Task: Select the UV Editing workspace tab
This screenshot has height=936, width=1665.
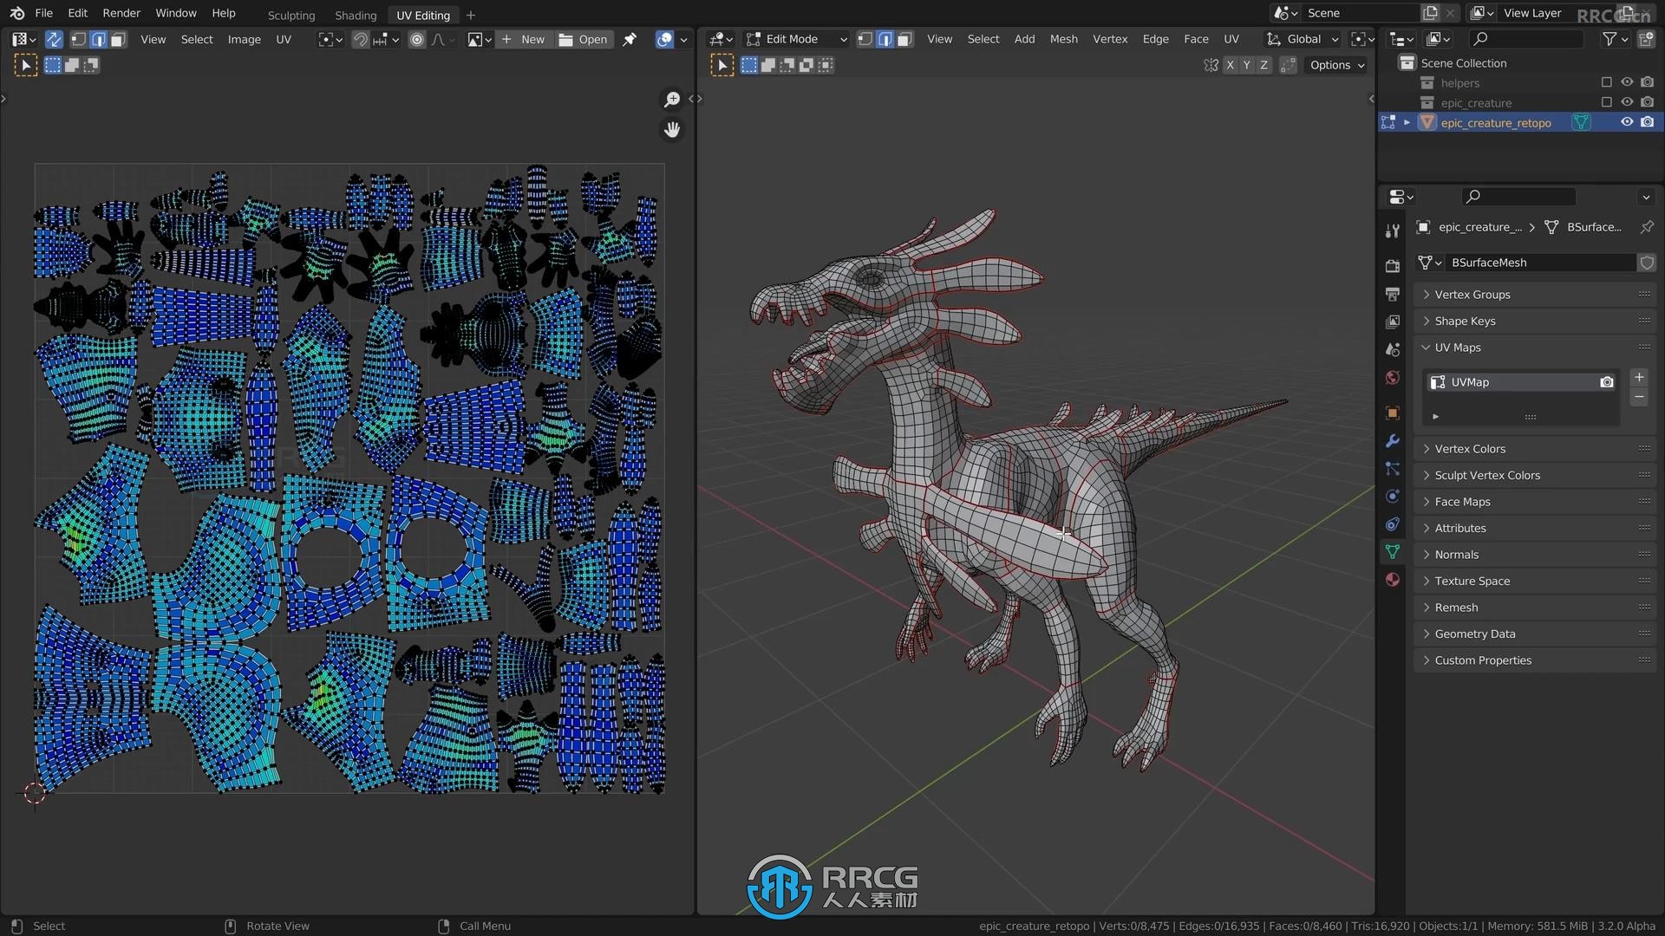Action: (x=422, y=15)
